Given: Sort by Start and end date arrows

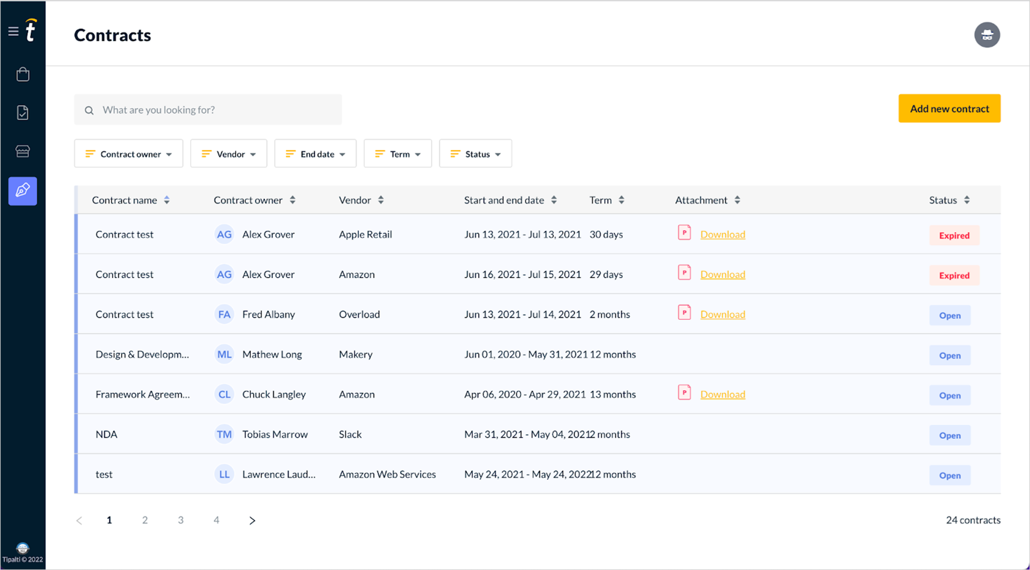Looking at the screenshot, I should [x=553, y=200].
